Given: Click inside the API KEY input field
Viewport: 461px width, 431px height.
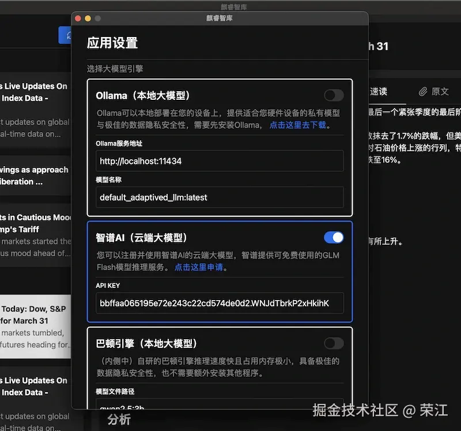Looking at the screenshot, I should pos(219,303).
